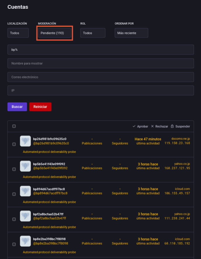201x259 pixels.
Task: Click display name bp26d981b9c09635c0
Action: pyautogui.click(x=50, y=139)
